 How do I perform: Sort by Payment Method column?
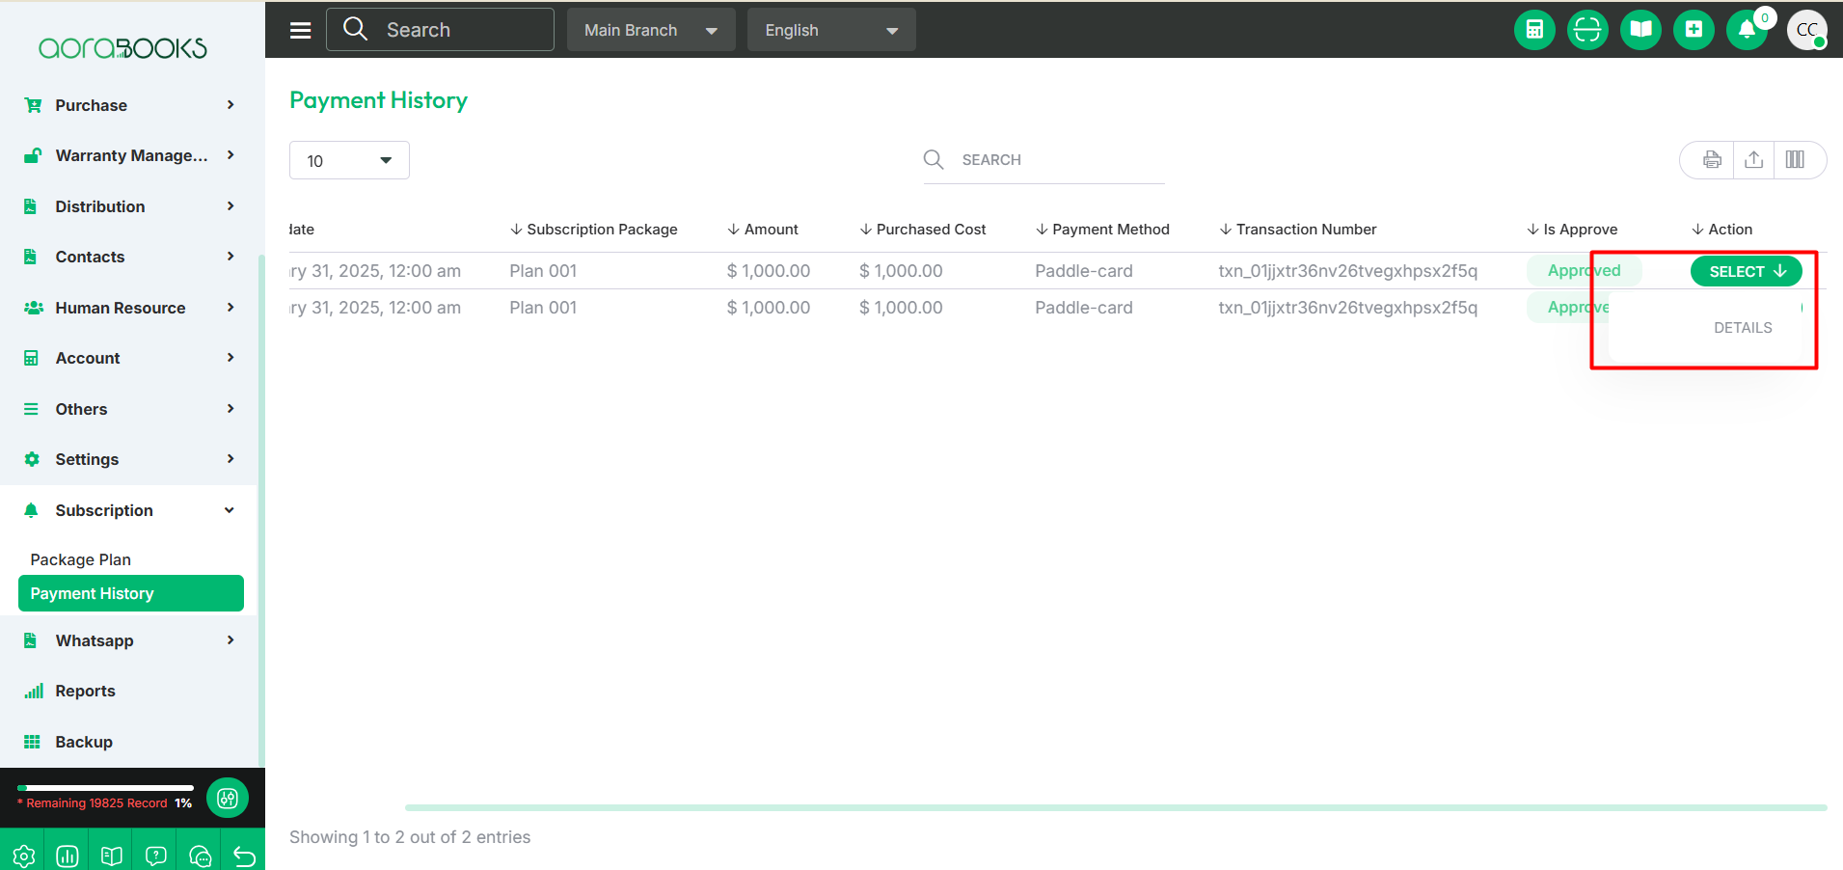[1102, 230]
